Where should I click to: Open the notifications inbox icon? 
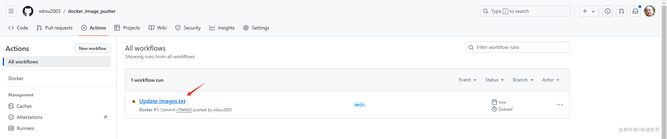[x=635, y=11]
